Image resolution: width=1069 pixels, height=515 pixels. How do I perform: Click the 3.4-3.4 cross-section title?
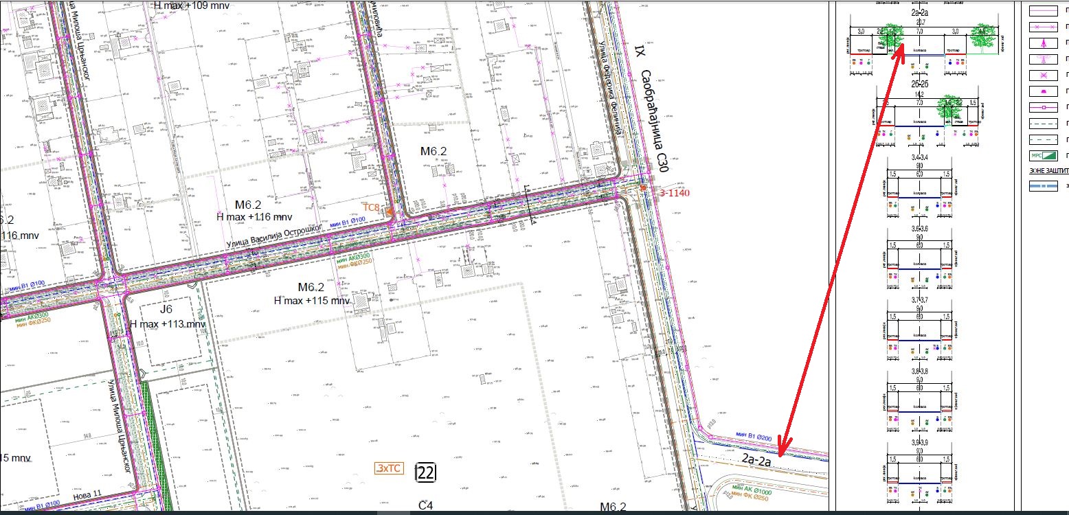click(x=919, y=158)
